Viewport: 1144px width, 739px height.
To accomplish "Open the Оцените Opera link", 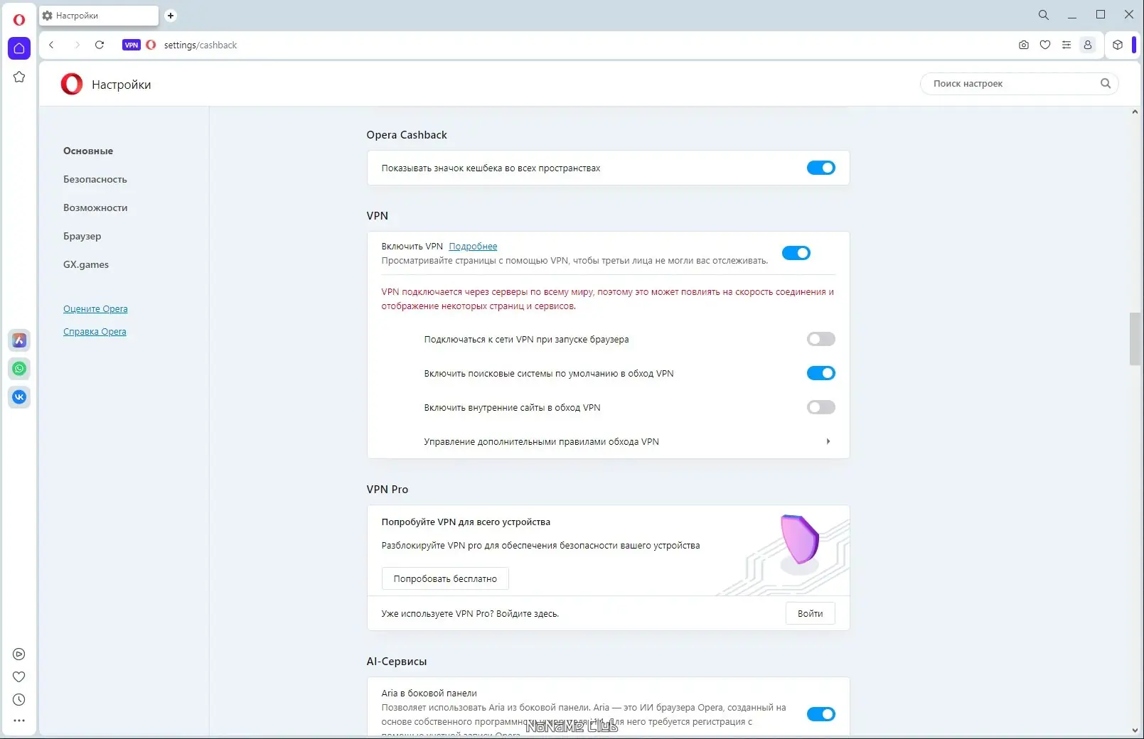I will tap(95, 308).
